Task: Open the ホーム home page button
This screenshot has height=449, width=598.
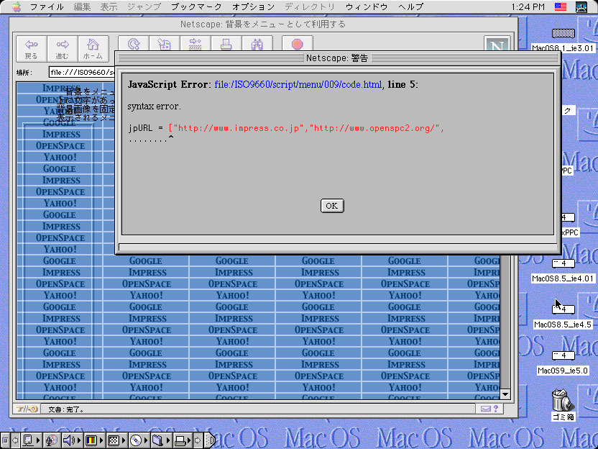Action: pyautogui.click(x=93, y=49)
